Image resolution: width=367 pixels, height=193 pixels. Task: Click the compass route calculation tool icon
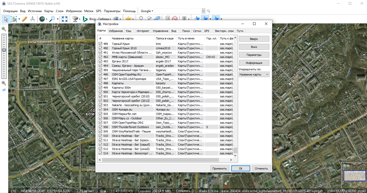33,19
